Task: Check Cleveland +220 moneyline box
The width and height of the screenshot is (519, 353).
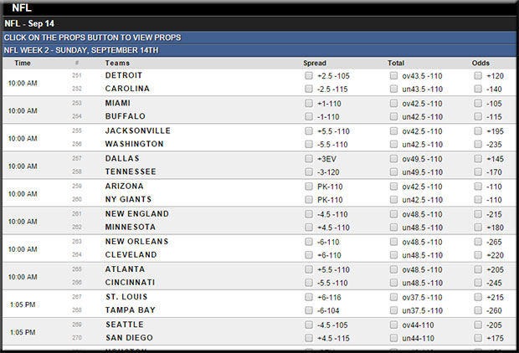Action: 478,255
